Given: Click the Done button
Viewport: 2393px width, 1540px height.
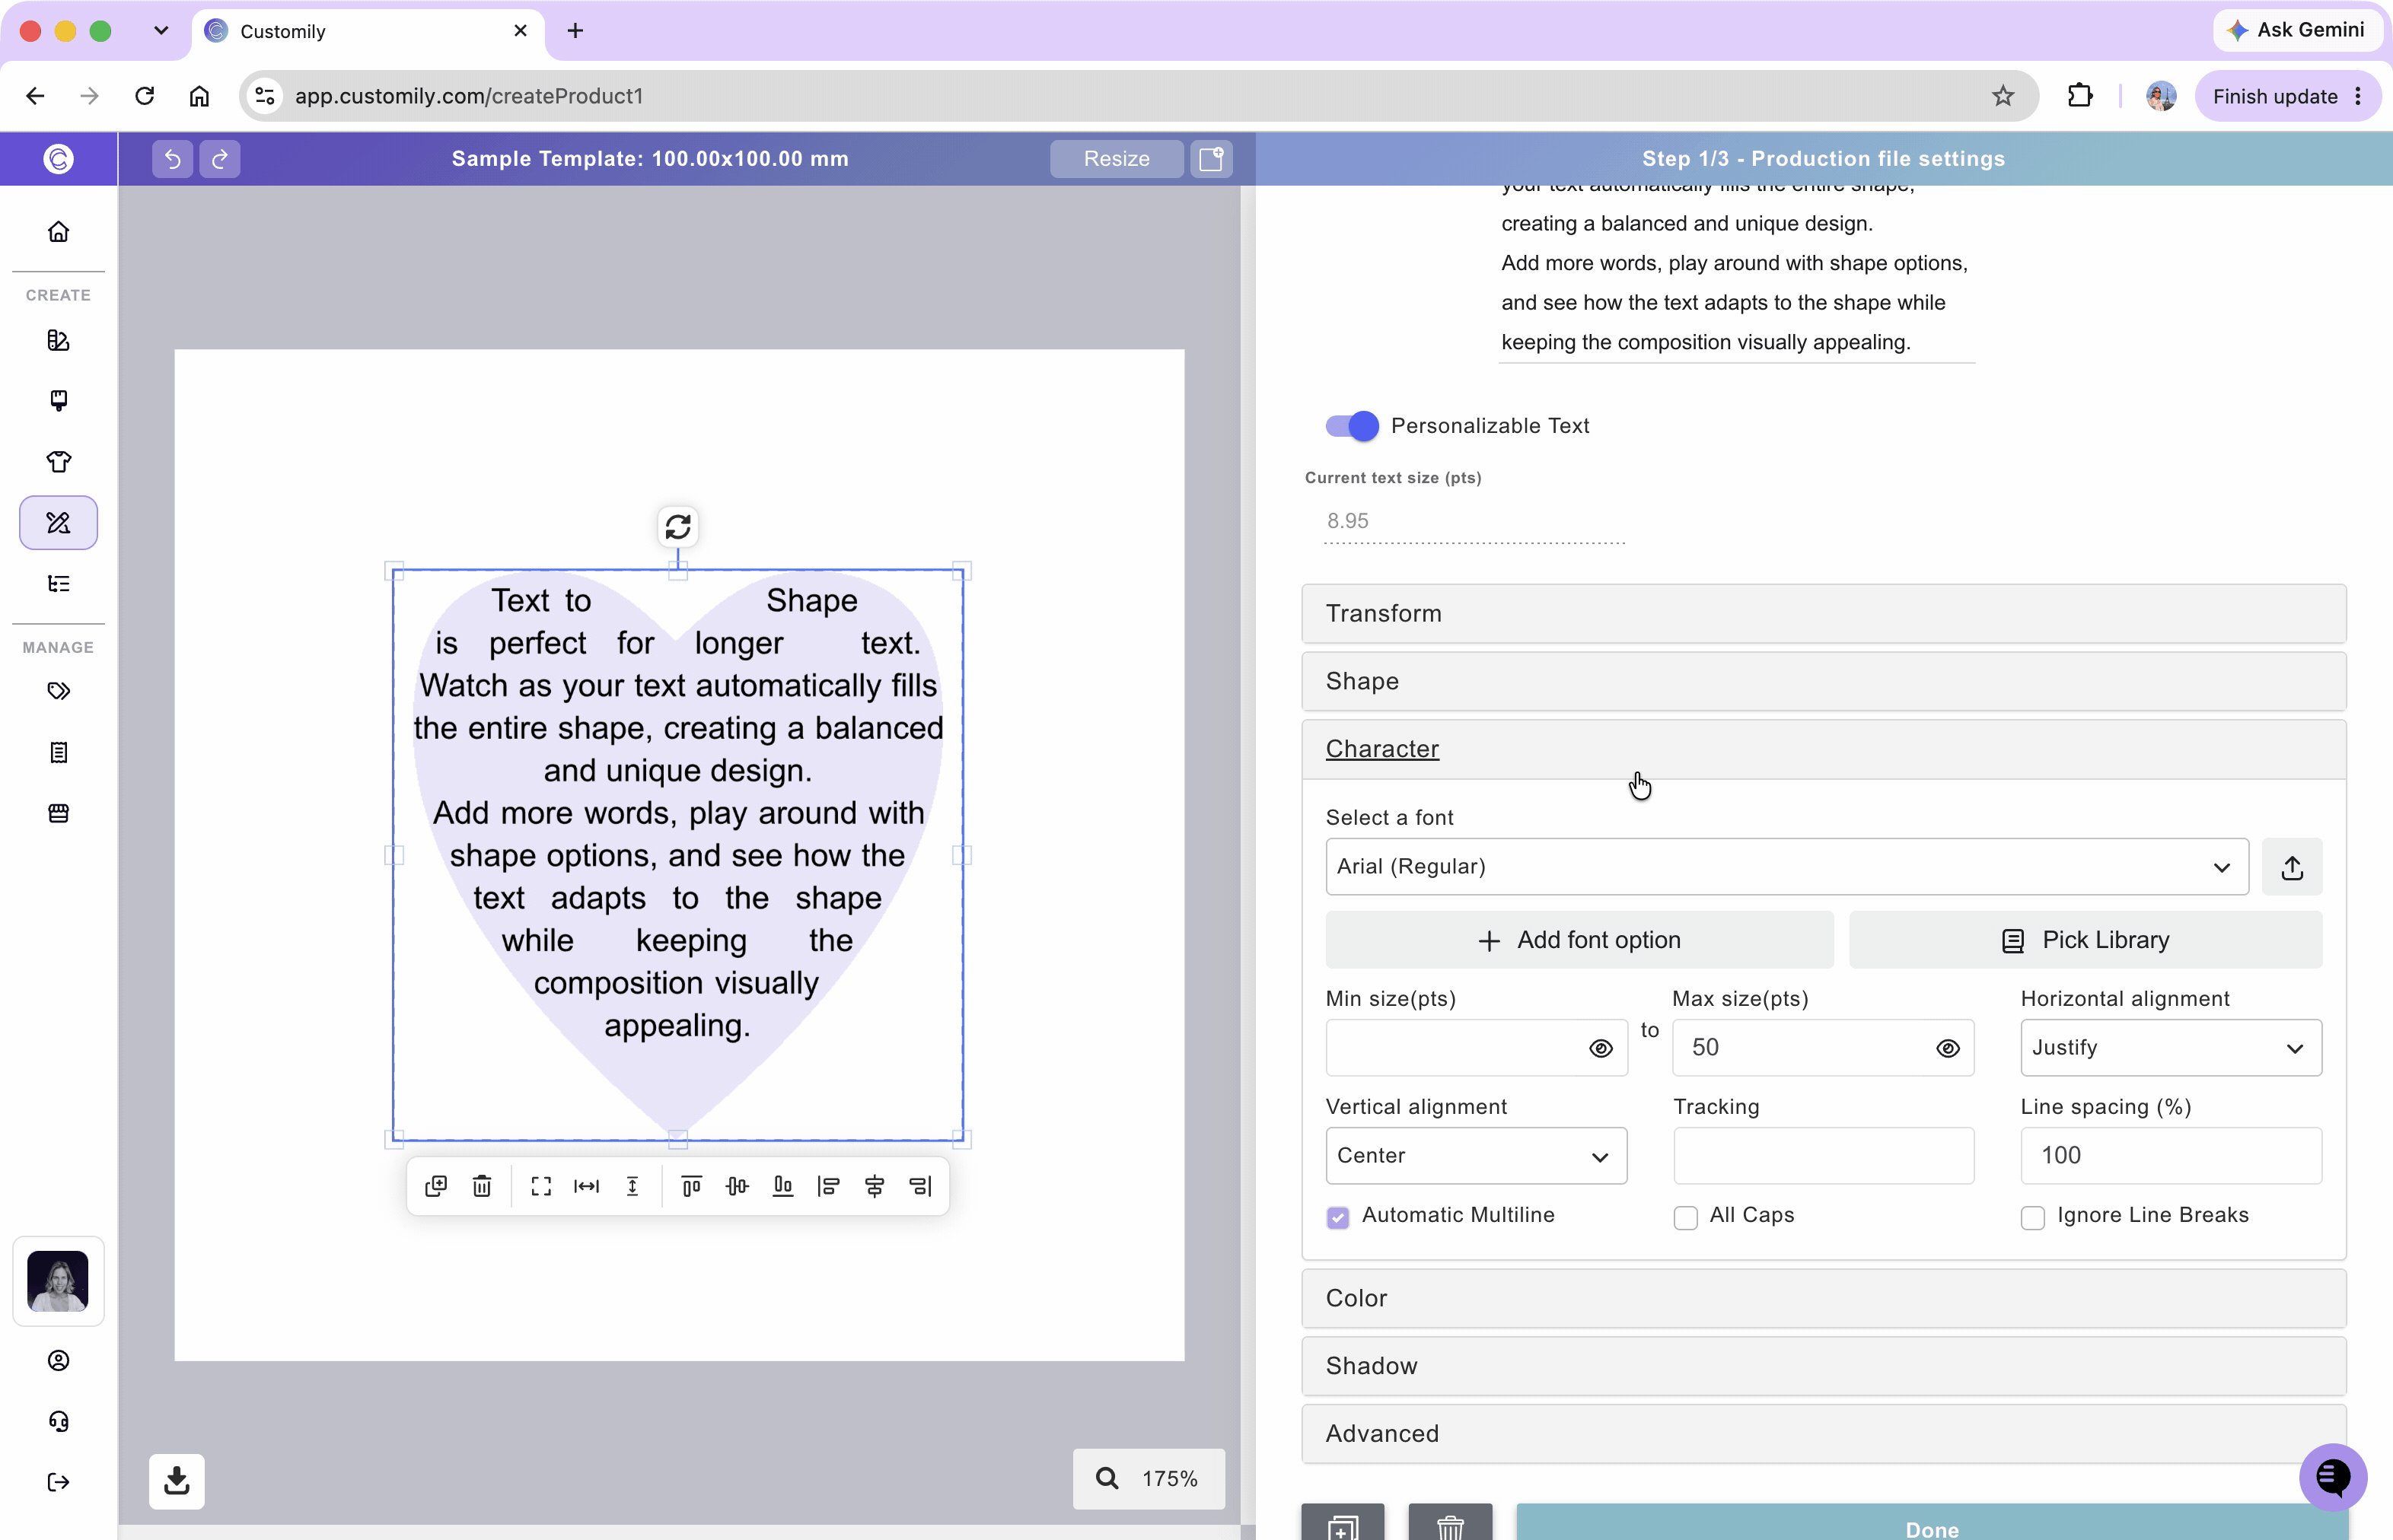Looking at the screenshot, I should (1932, 1523).
